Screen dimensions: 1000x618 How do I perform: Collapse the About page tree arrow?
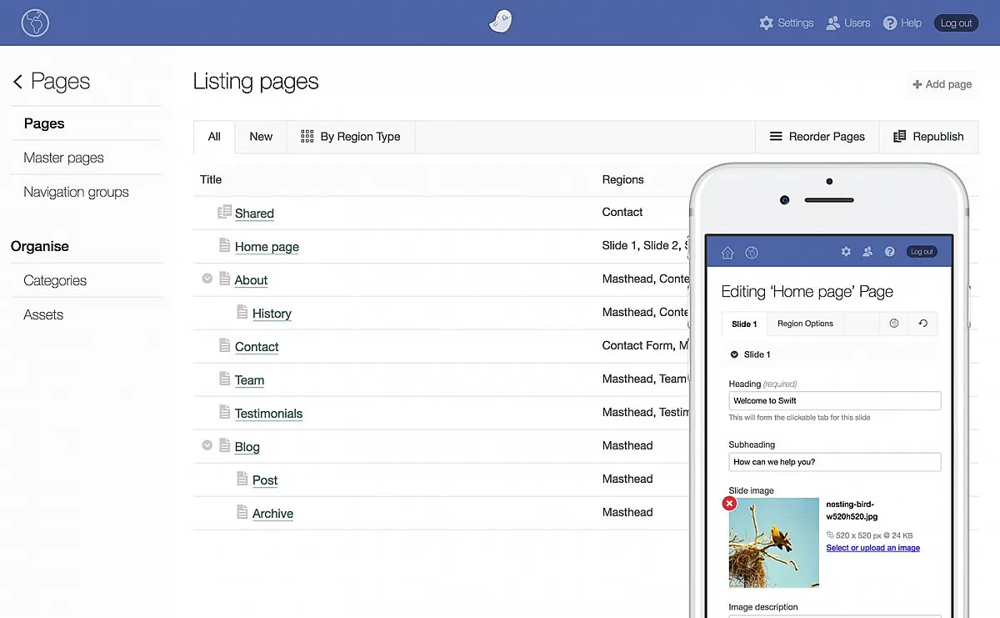(207, 279)
